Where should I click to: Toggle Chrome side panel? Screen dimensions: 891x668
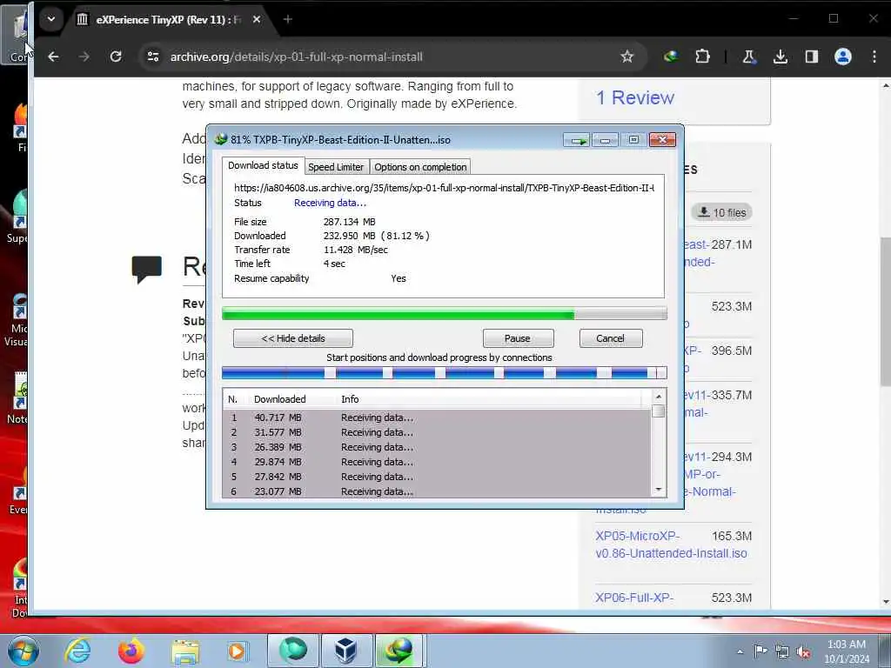point(812,57)
